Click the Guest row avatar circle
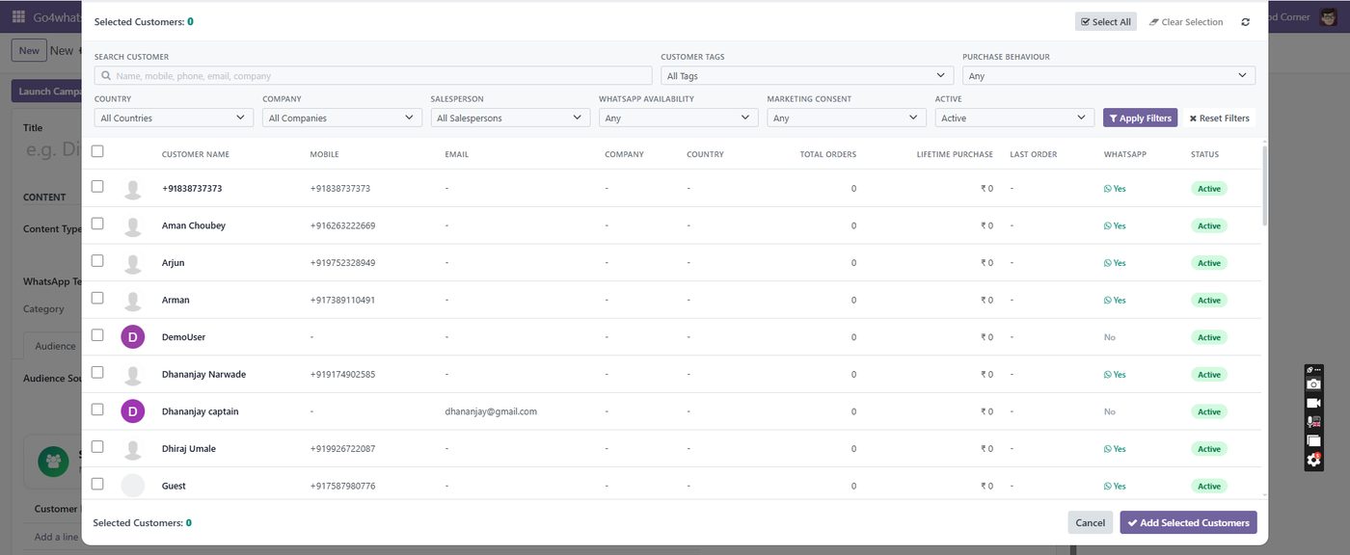The height and width of the screenshot is (555, 1350). [x=133, y=486]
